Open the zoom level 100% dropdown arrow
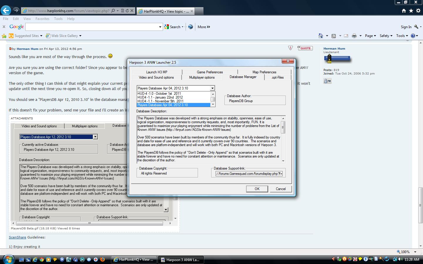This screenshot has height=264, width=423. pyautogui.click(x=415, y=252)
